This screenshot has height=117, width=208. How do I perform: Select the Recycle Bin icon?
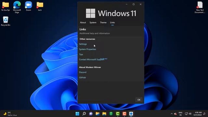[6, 21]
